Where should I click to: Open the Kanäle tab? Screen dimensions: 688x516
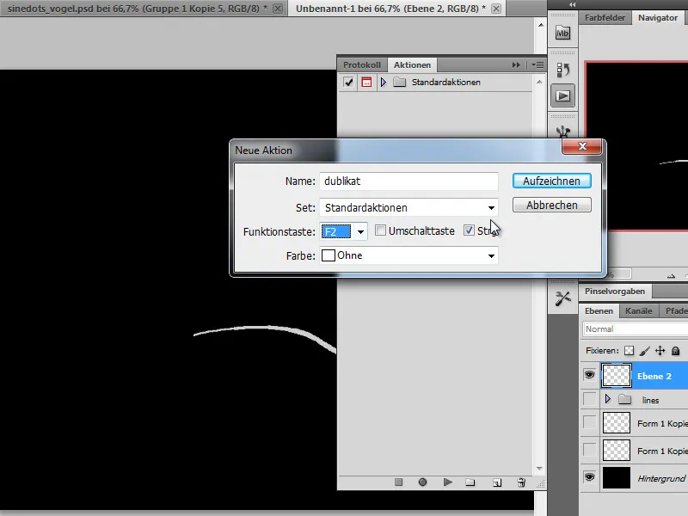point(638,311)
